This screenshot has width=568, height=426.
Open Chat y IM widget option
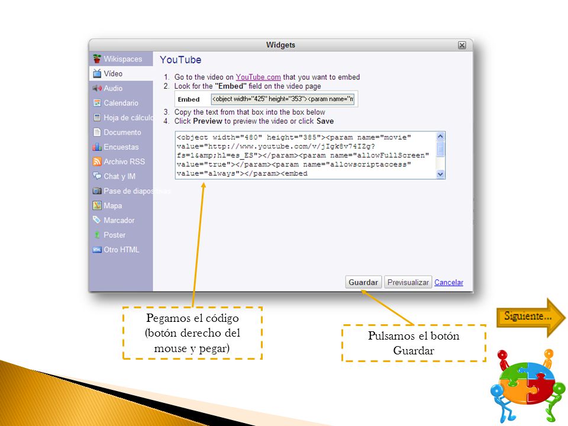121,176
